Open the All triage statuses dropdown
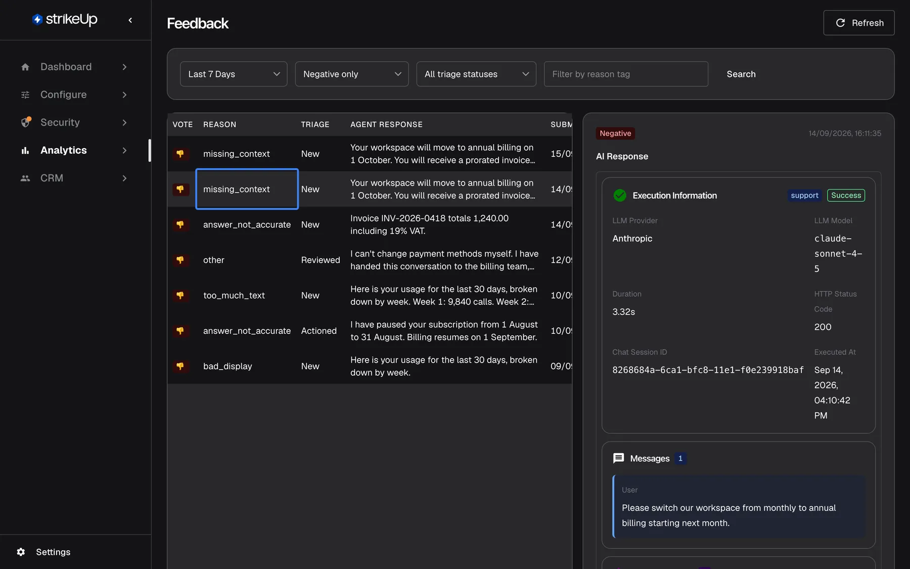The width and height of the screenshot is (910, 569). coord(476,74)
